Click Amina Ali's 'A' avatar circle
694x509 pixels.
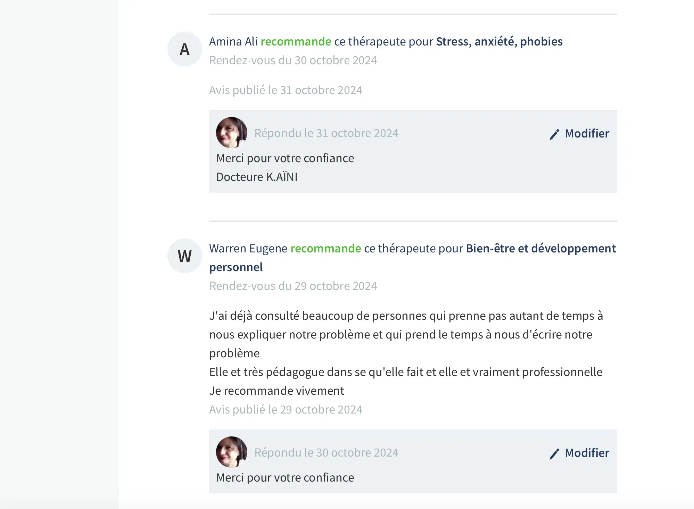tap(184, 49)
